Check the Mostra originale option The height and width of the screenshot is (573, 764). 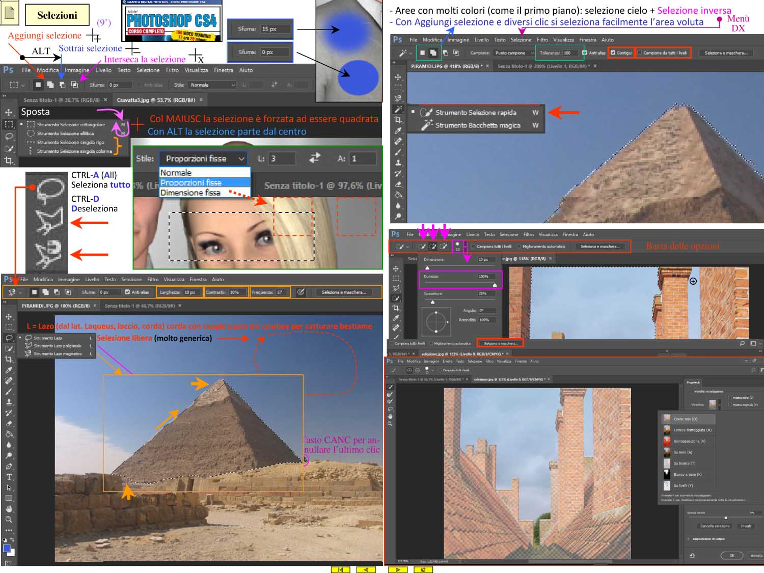[730, 405]
